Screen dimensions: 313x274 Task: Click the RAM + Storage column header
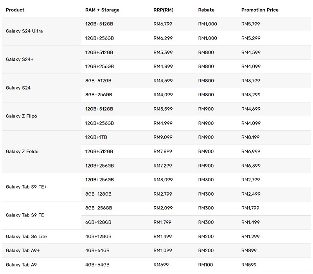point(102,10)
